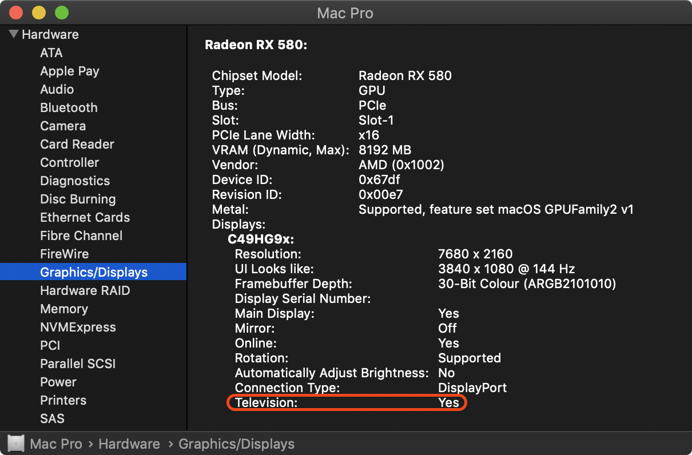Click Graphics/Displays in the path bar
Image resolution: width=692 pixels, height=455 pixels.
(x=237, y=444)
